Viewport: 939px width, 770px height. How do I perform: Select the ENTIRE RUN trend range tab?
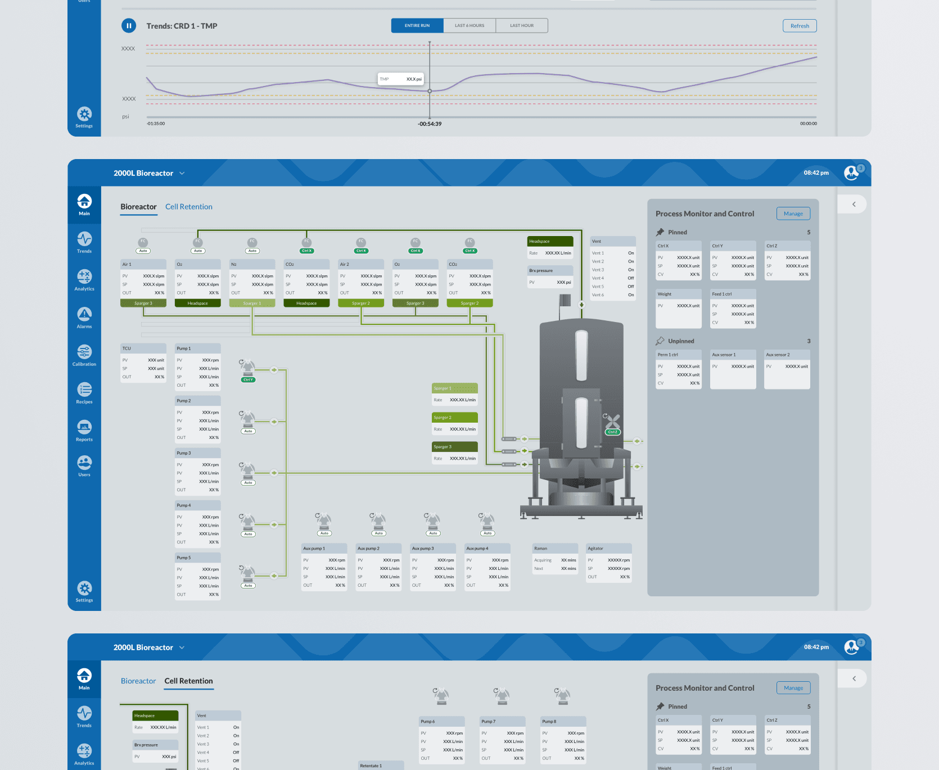tap(417, 26)
